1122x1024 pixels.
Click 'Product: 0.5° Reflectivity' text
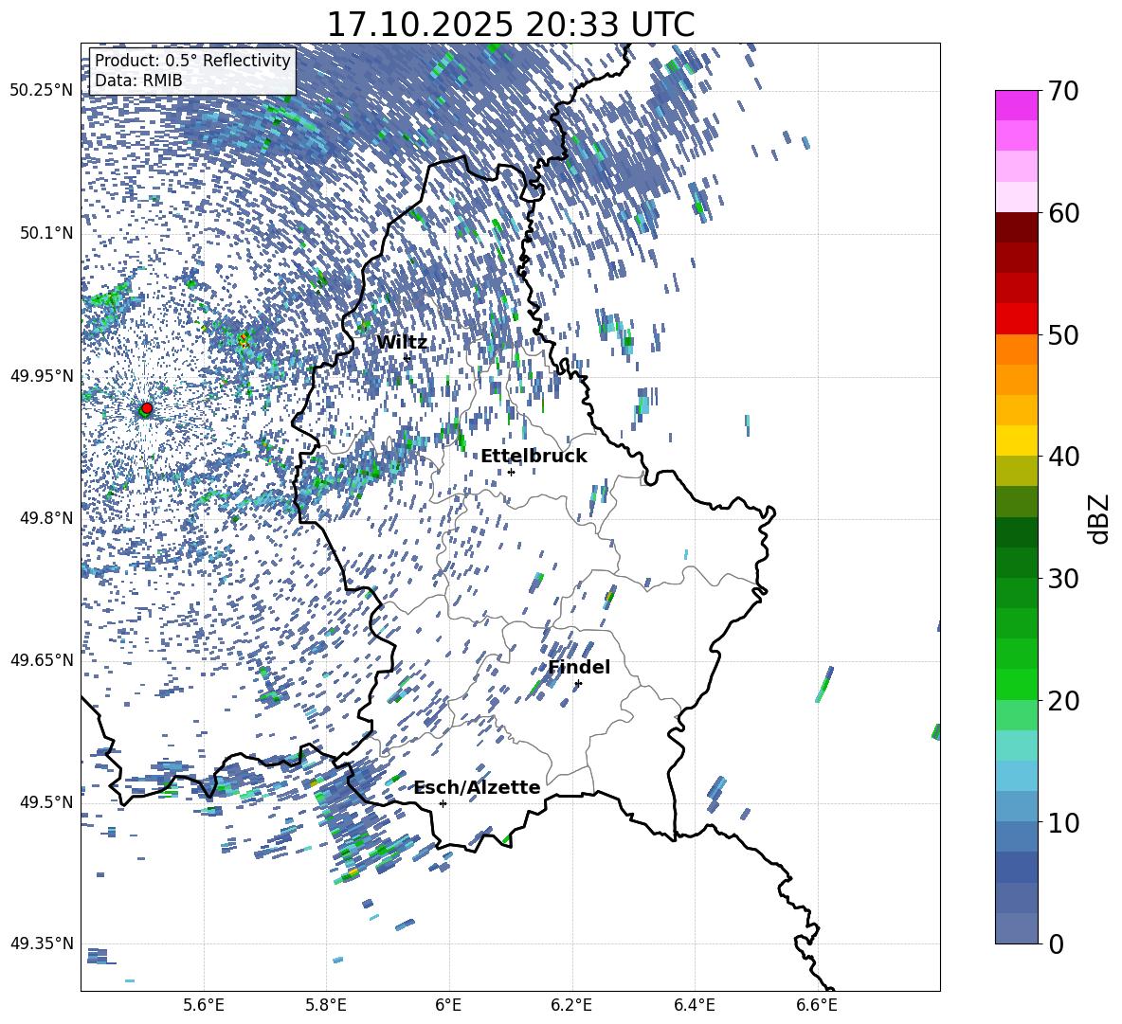[x=192, y=61]
